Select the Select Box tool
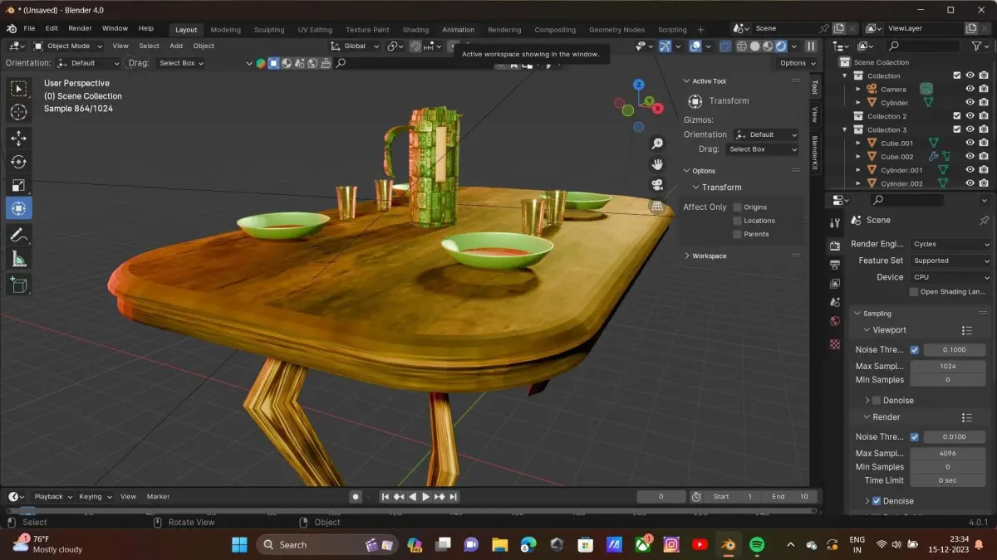 (18, 90)
